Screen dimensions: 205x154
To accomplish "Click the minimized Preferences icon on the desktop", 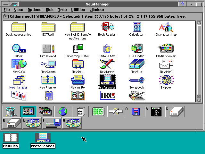I will click(43, 141).
